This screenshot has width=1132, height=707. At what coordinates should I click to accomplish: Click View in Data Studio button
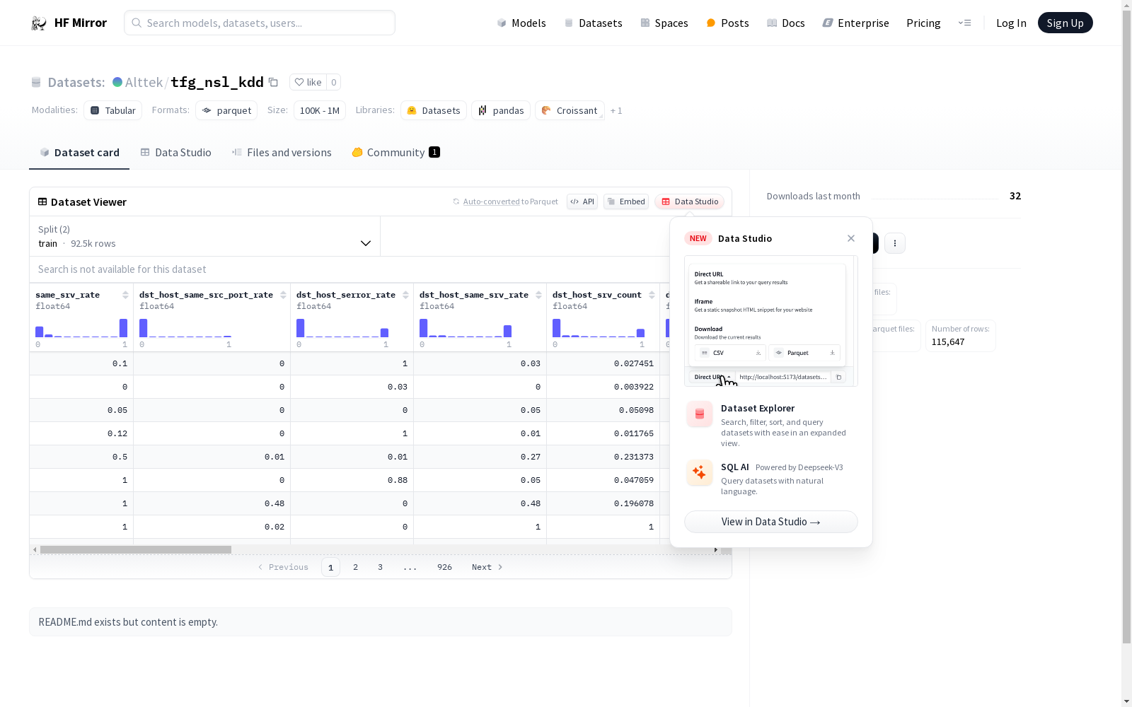click(x=771, y=522)
